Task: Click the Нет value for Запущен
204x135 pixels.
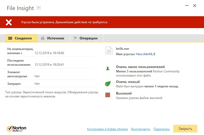Action: 37,84
